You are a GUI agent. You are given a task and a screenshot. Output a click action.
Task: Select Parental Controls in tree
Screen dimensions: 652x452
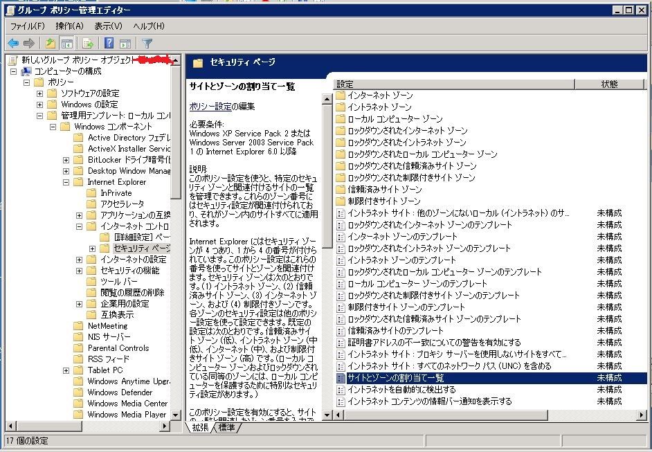click(118, 348)
